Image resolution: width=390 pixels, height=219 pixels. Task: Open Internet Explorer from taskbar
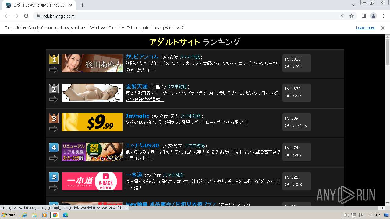[x=24, y=215]
